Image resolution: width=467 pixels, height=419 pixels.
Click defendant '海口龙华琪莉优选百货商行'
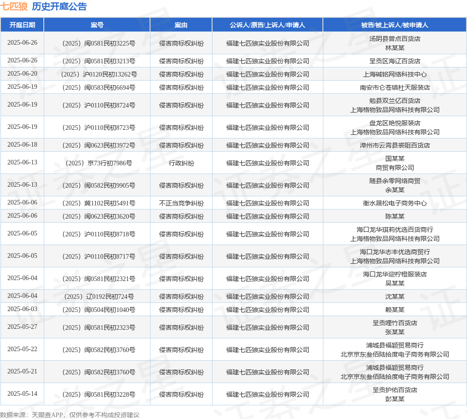click(394, 230)
